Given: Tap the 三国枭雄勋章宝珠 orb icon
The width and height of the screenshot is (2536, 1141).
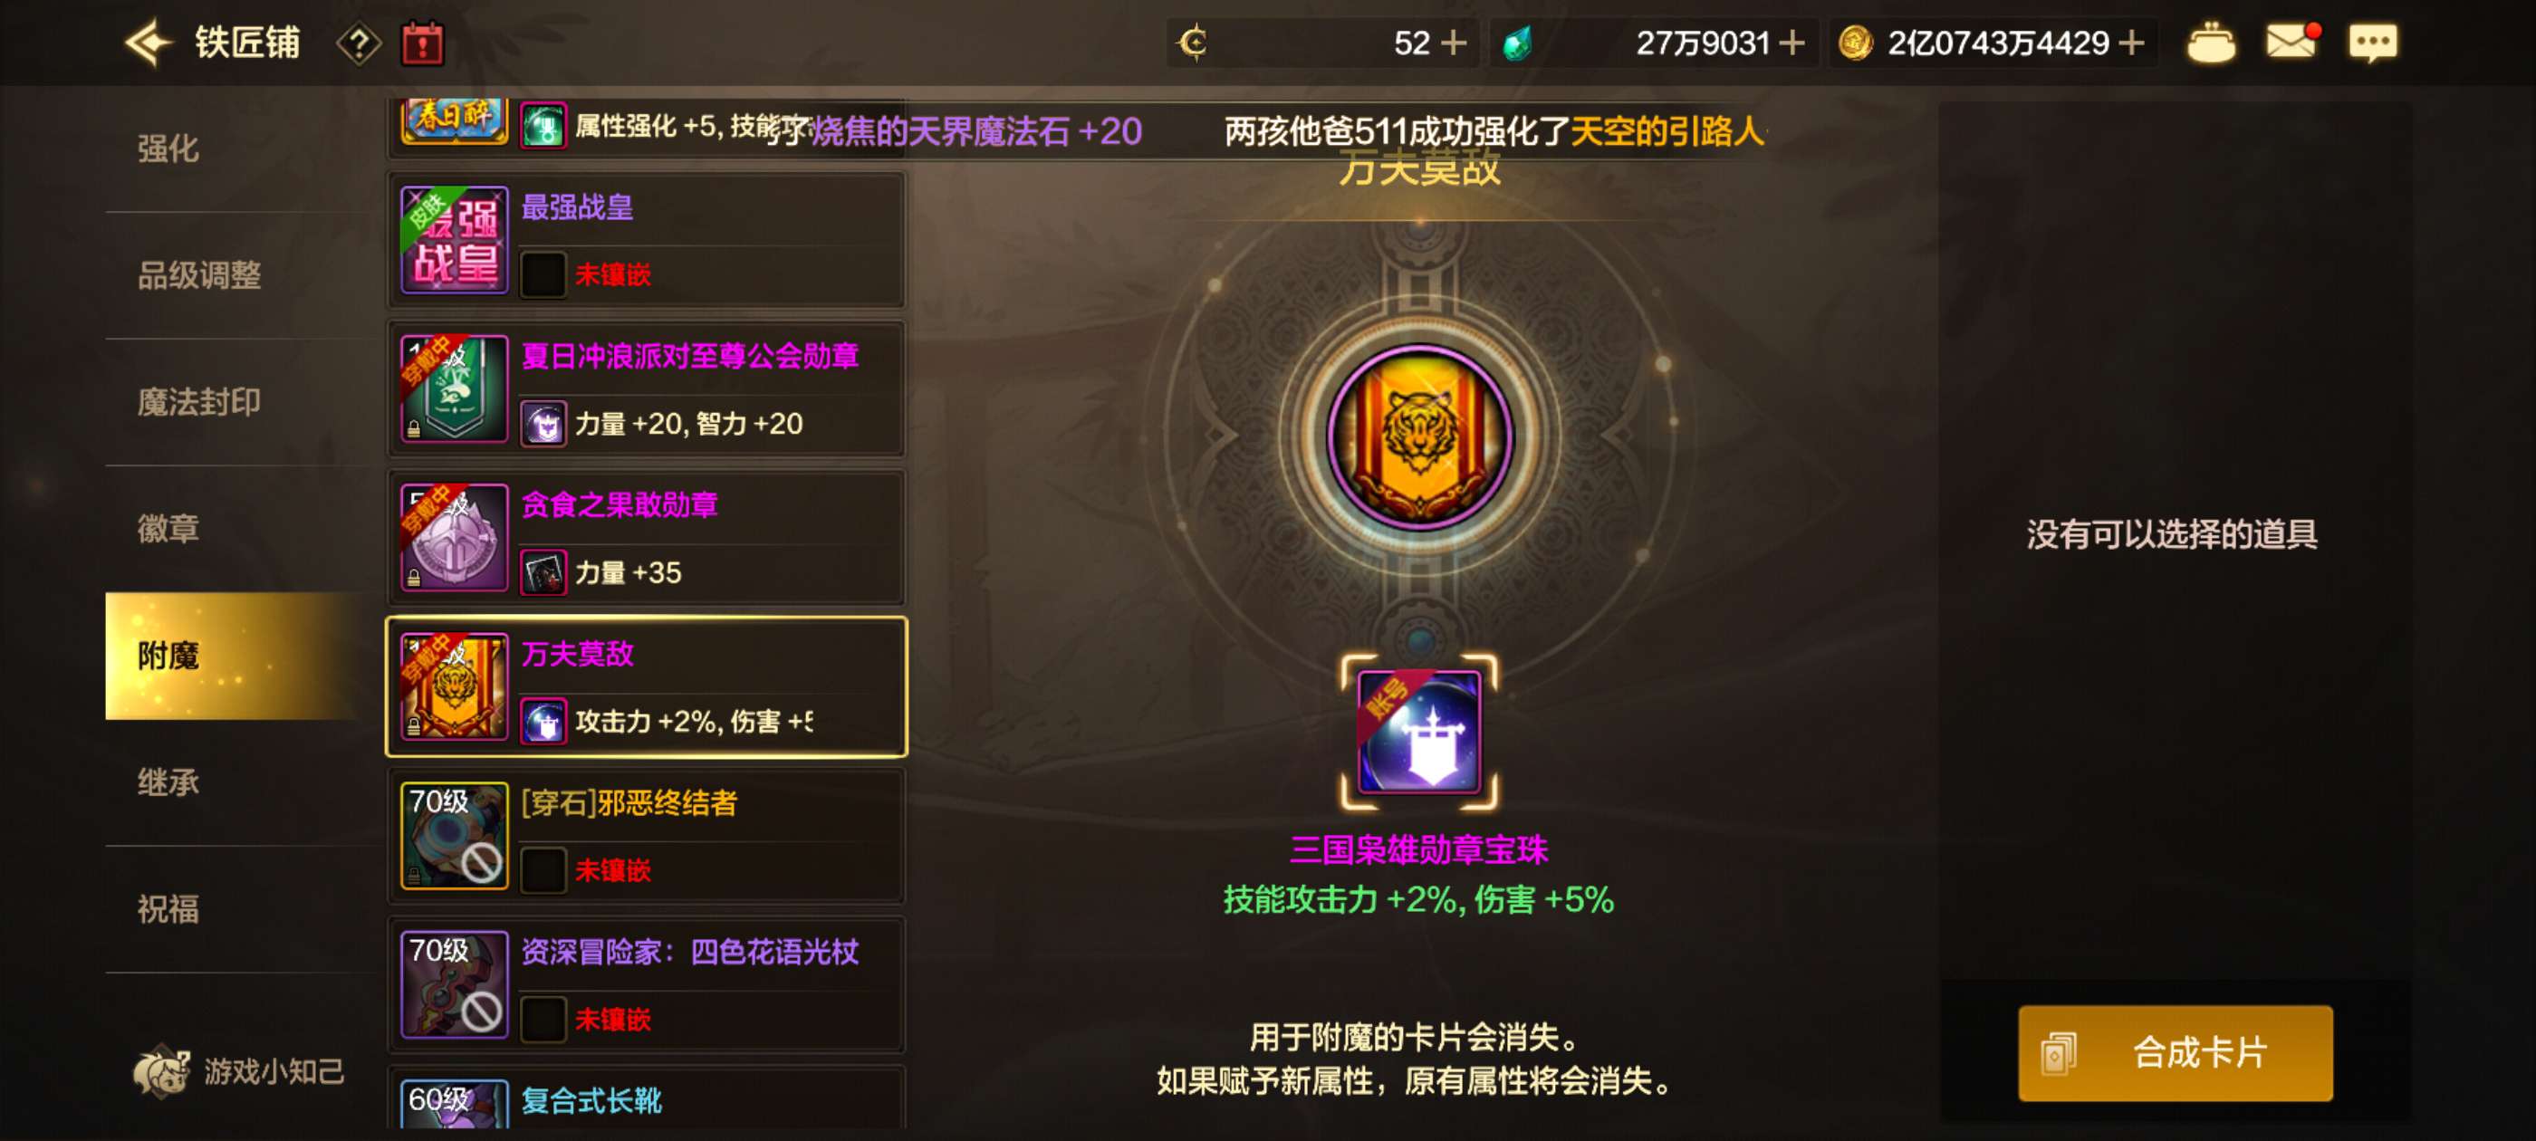Looking at the screenshot, I should coord(1418,732).
